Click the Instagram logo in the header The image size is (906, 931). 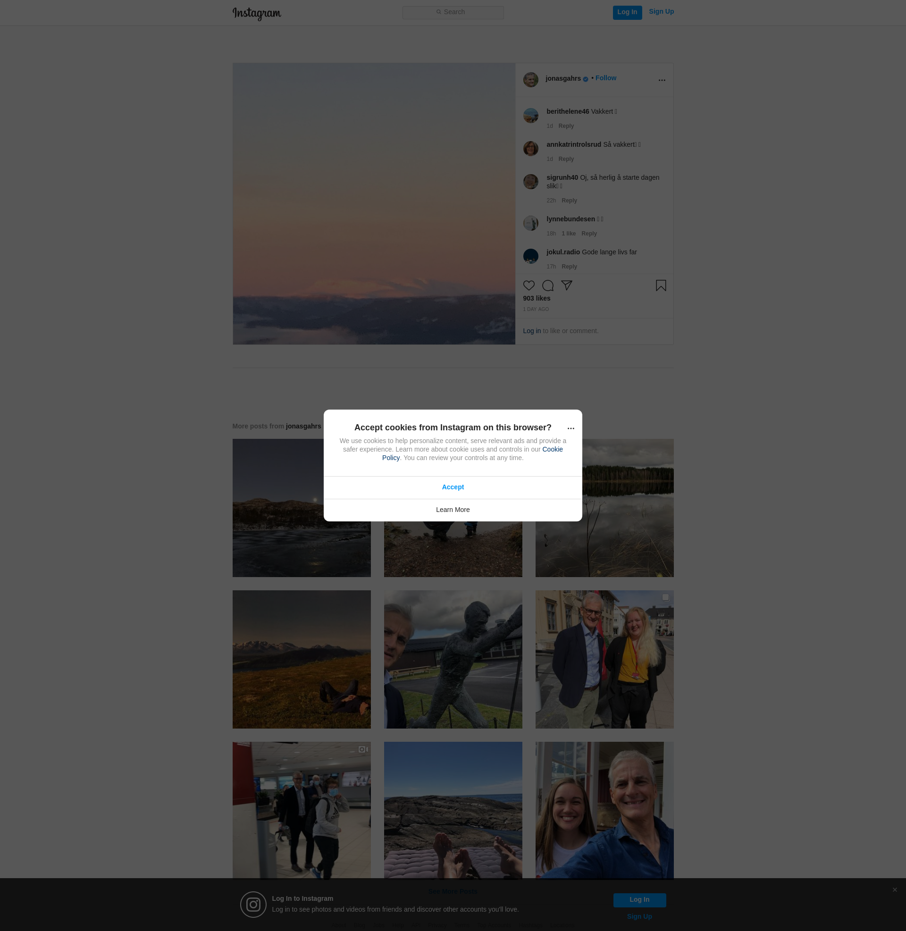coord(257,13)
